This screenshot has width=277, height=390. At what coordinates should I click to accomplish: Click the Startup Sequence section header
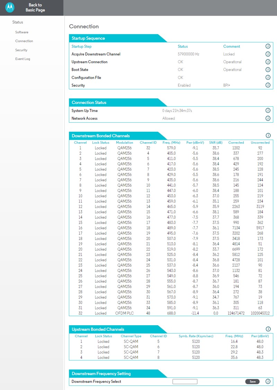[88, 38]
